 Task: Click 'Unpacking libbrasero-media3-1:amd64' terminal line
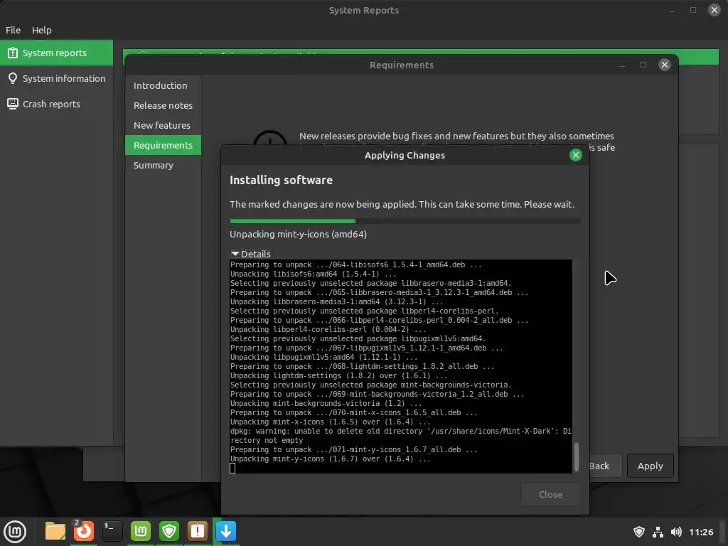point(336,301)
